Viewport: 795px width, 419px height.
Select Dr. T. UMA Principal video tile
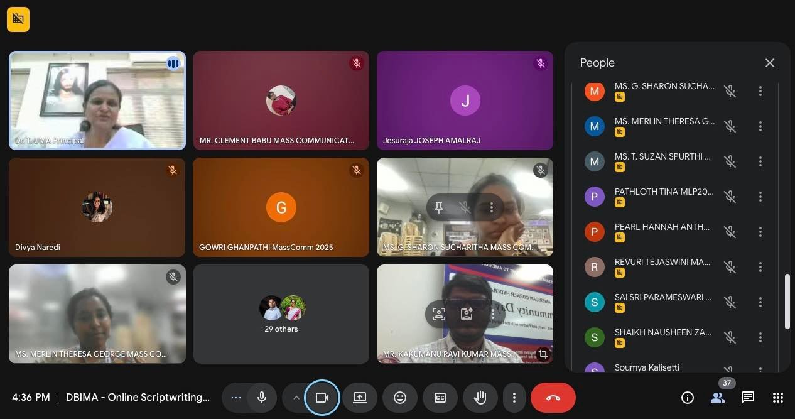pos(97,101)
